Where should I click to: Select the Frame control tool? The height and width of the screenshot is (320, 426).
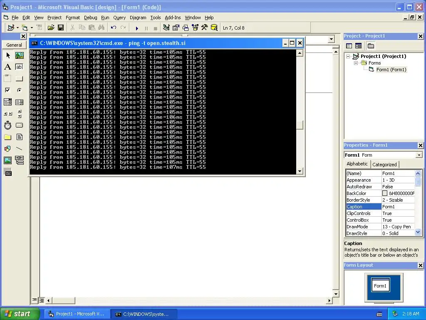8,79
